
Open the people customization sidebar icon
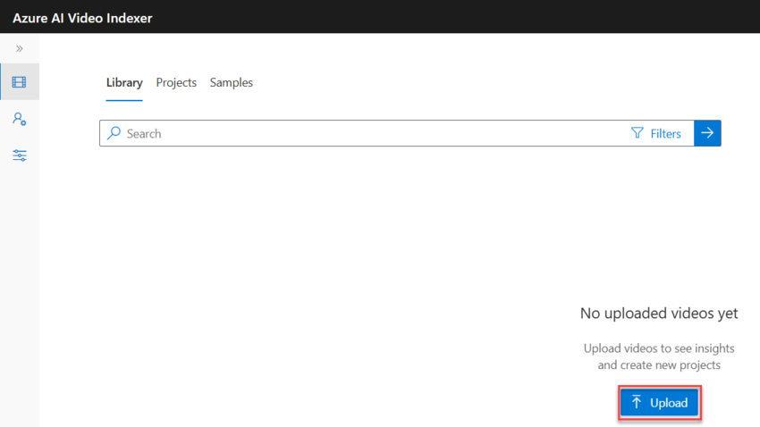pos(20,119)
